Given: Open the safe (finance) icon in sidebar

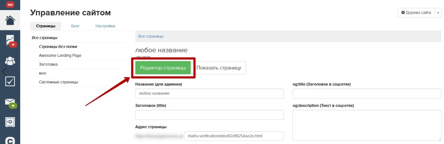Looking at the screenshot, I should (10, 122).
